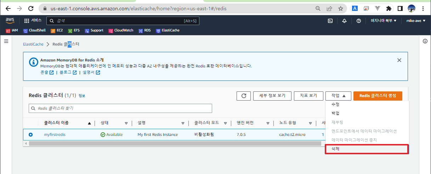This screenshot has height=174, width=431.
Task: Open the 콘솔 link in the banner
Action: tap(47, 72)
